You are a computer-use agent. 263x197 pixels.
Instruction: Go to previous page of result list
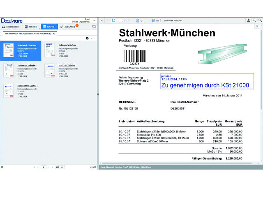(x=38, y=167)
